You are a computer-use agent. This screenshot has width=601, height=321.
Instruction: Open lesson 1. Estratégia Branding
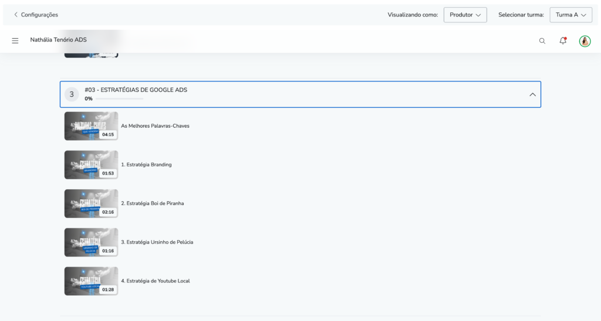(x=146, y=165)
